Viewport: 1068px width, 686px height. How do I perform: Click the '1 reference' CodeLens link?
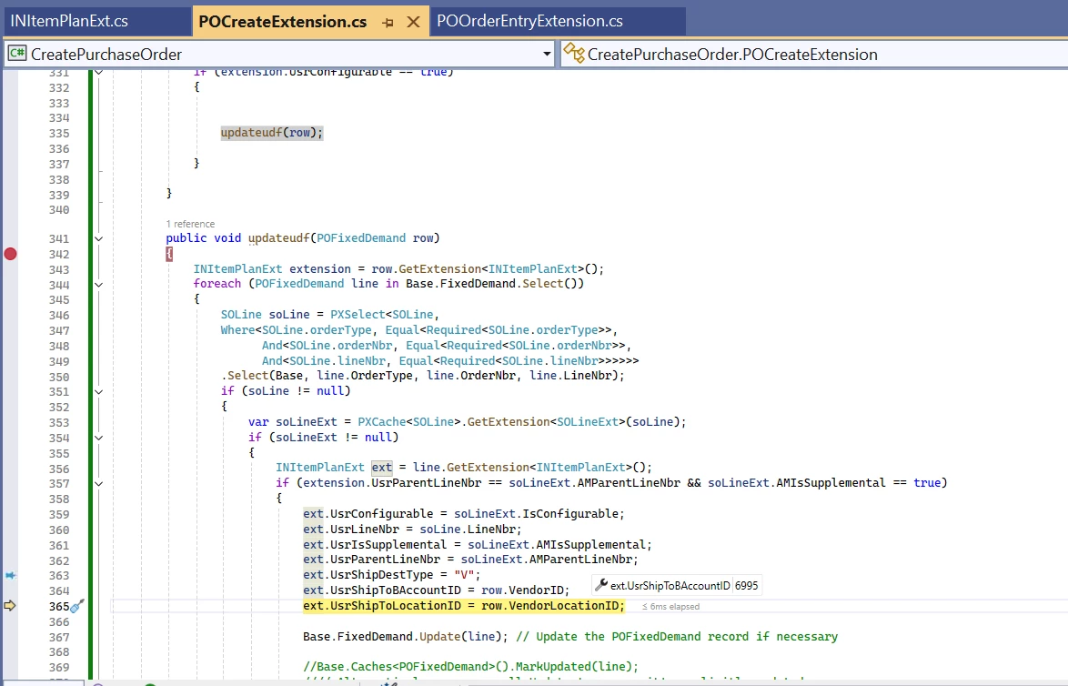tap(189, 223)
